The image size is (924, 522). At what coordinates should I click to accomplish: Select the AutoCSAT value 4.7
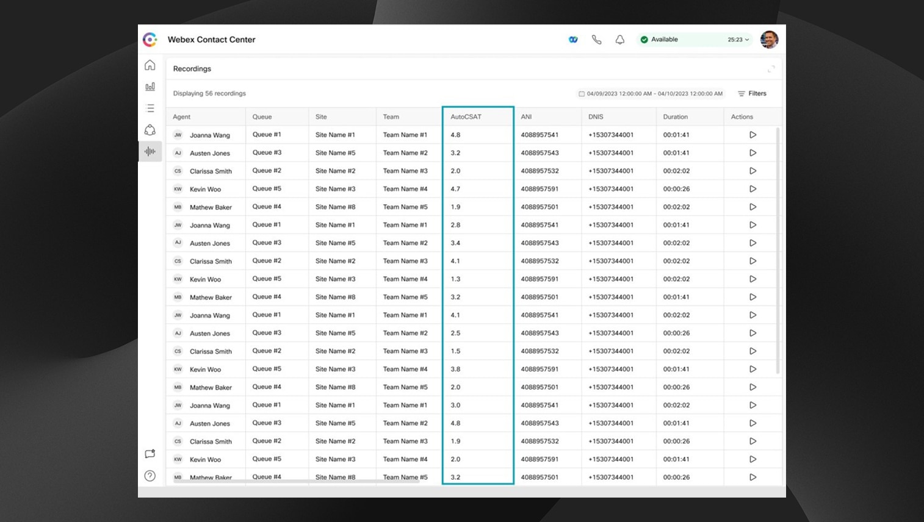pyautogui.click(x=455, y=189)
